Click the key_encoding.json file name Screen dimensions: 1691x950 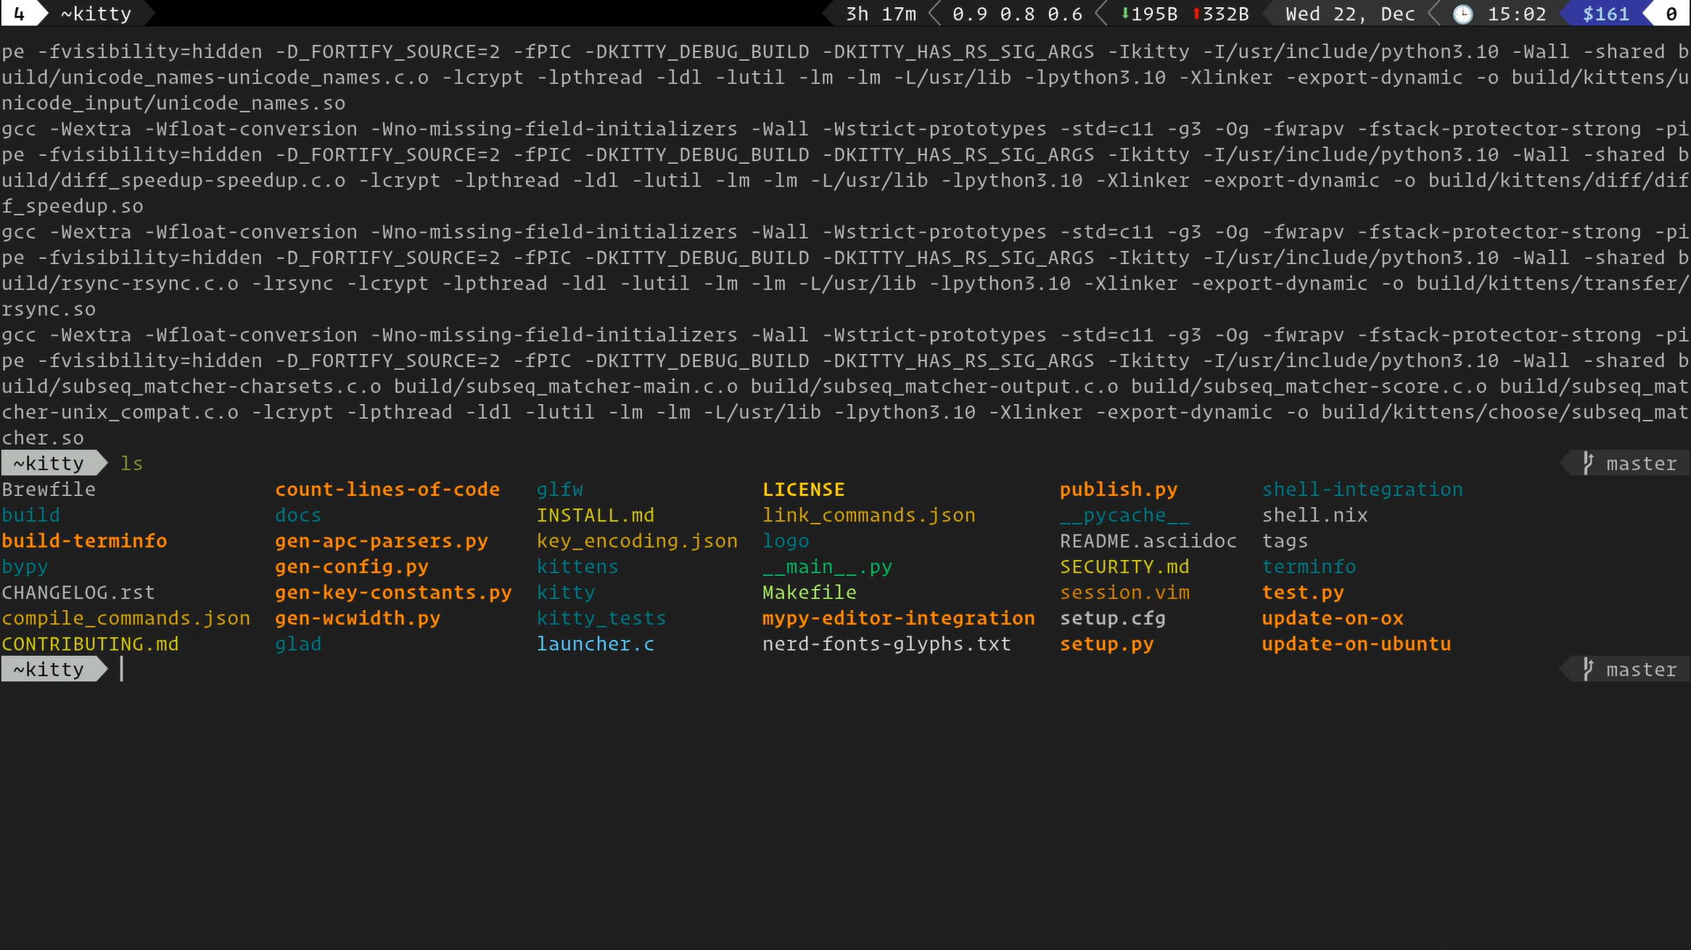click(x=638, y=541)
